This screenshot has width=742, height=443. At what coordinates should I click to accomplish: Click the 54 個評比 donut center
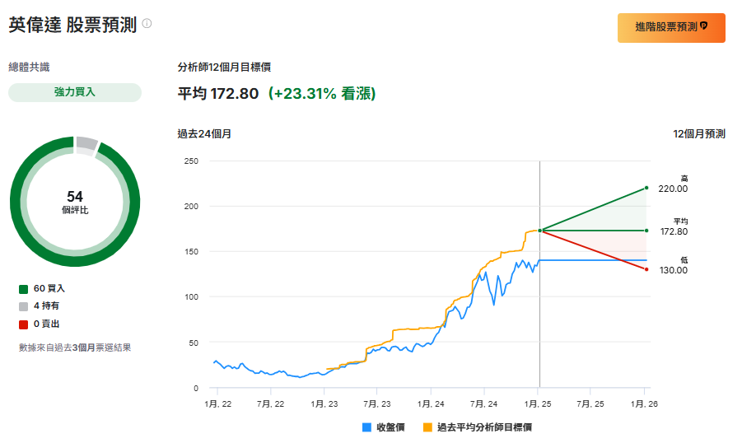coord(75,202)
